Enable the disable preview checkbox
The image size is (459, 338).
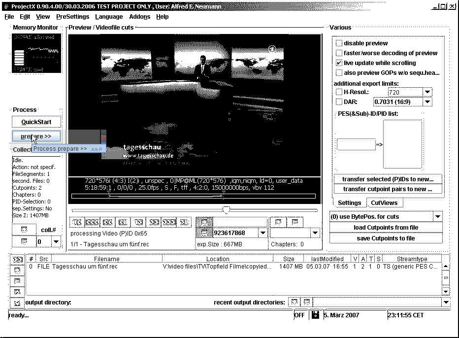(339, 43)
